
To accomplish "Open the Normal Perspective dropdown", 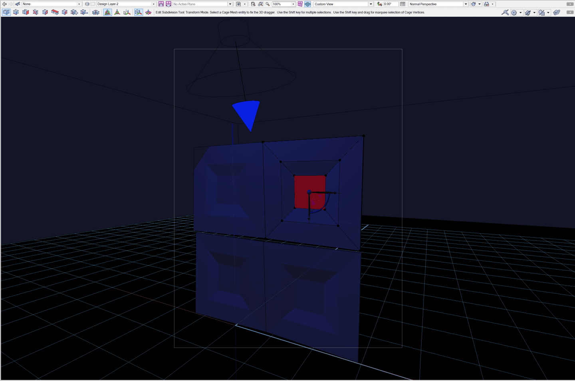I will click(x=438, y=4).
